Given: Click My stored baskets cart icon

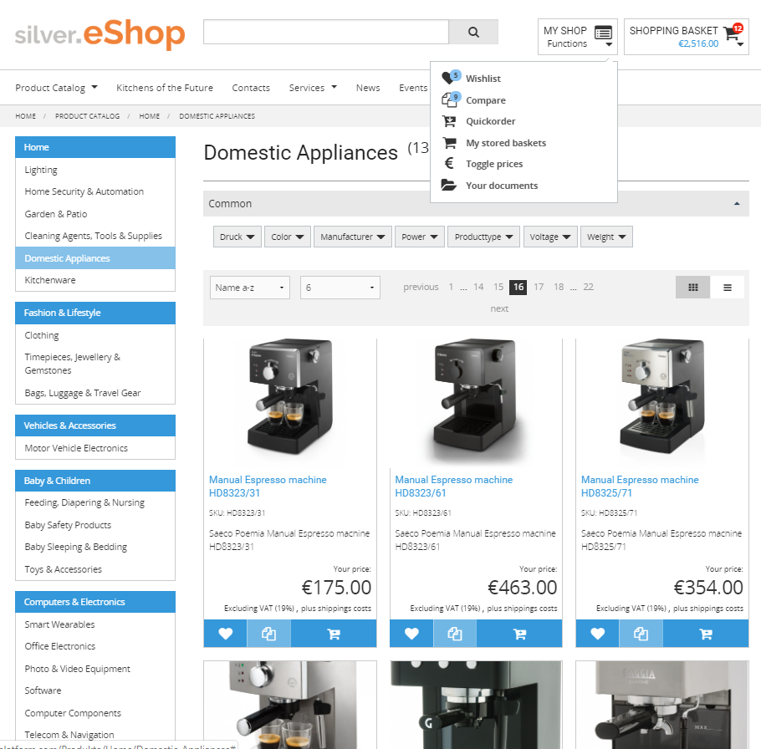Looking at the screenshot, I should (x=449, y=143).
